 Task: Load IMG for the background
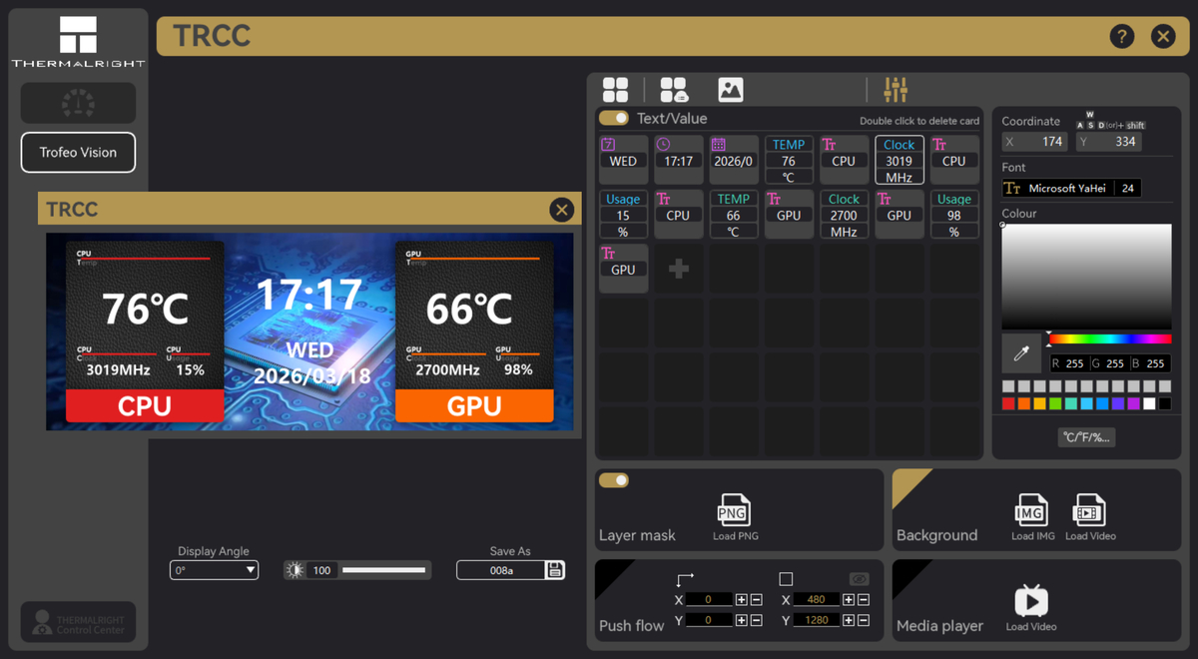pos(1031,516)
